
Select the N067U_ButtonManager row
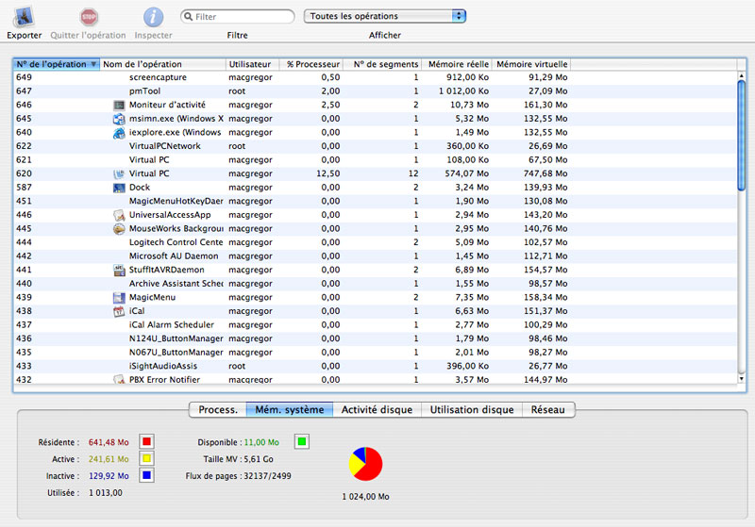pyautogui.click(x=376, y=353)
